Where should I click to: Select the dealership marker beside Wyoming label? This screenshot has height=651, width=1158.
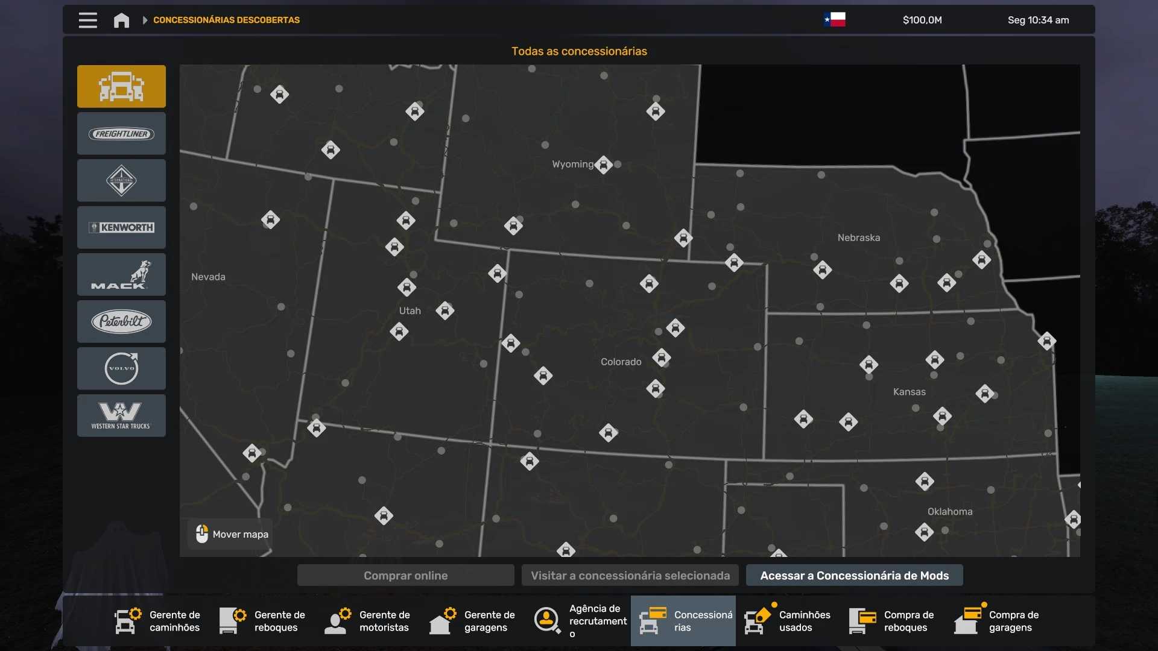pos(603,165)
